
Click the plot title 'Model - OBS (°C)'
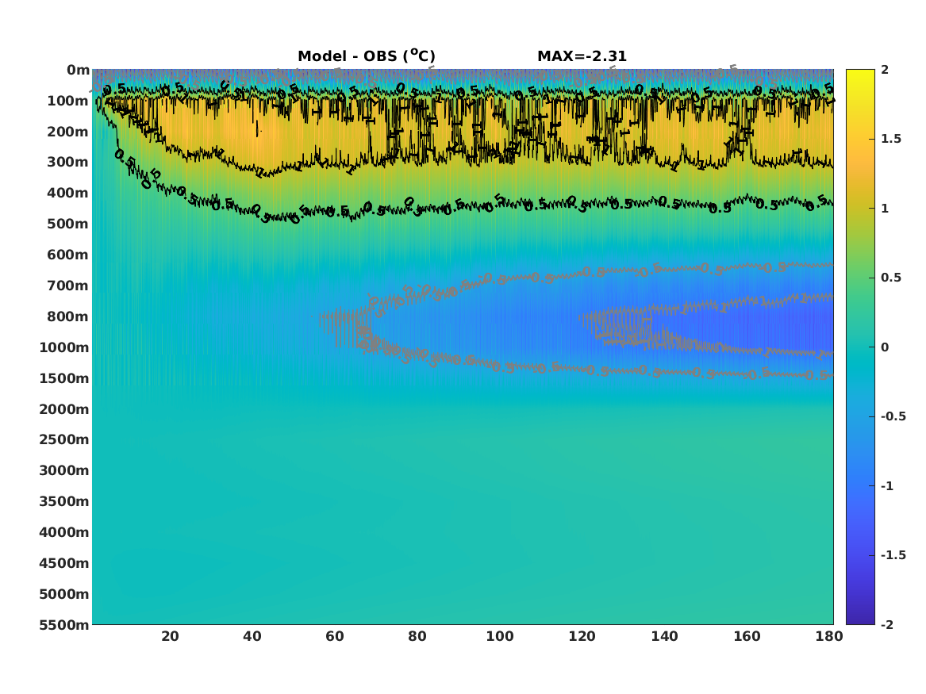(x=366, y=56)
